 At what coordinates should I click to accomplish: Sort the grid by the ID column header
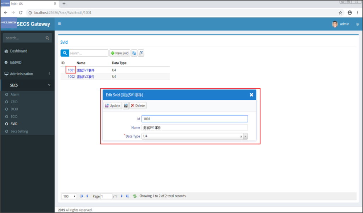[63, 63]
